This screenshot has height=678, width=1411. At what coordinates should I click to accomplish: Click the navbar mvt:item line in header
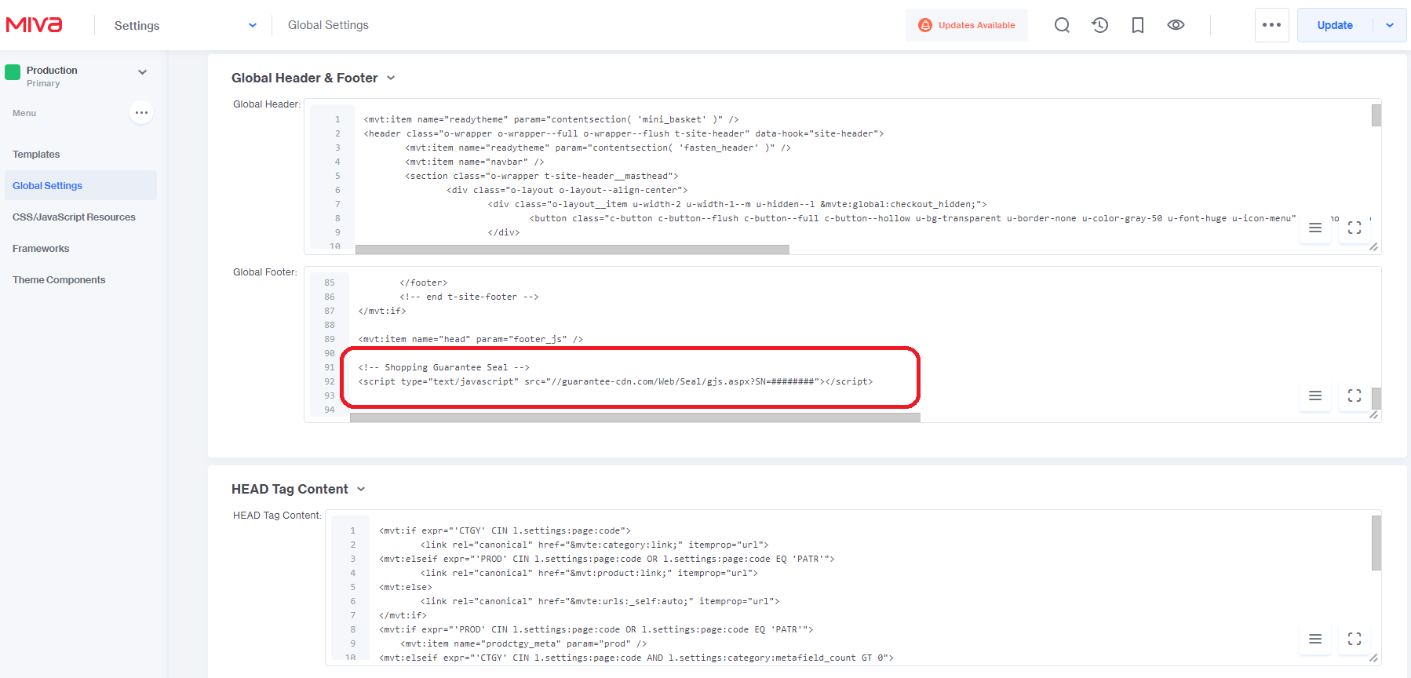[x=475, y=162]
